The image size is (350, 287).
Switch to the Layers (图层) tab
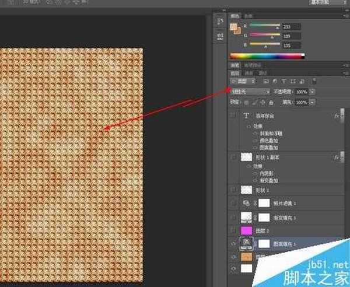[234, 73]
